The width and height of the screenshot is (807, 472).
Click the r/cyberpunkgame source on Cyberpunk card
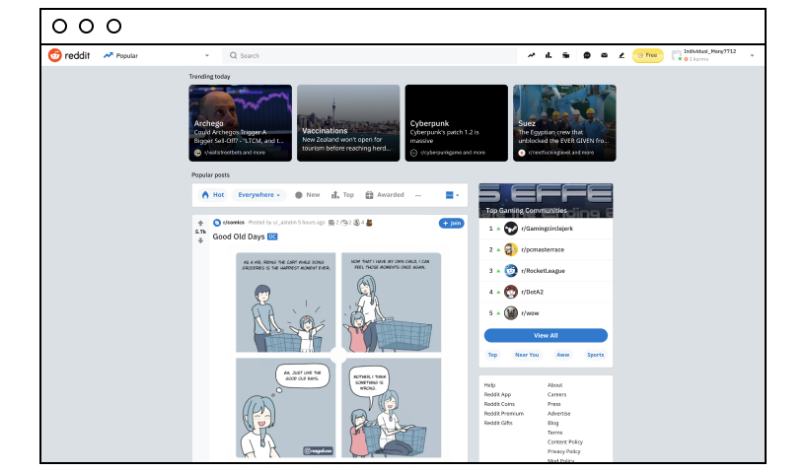pyautogui.click(x=448, y=153)
